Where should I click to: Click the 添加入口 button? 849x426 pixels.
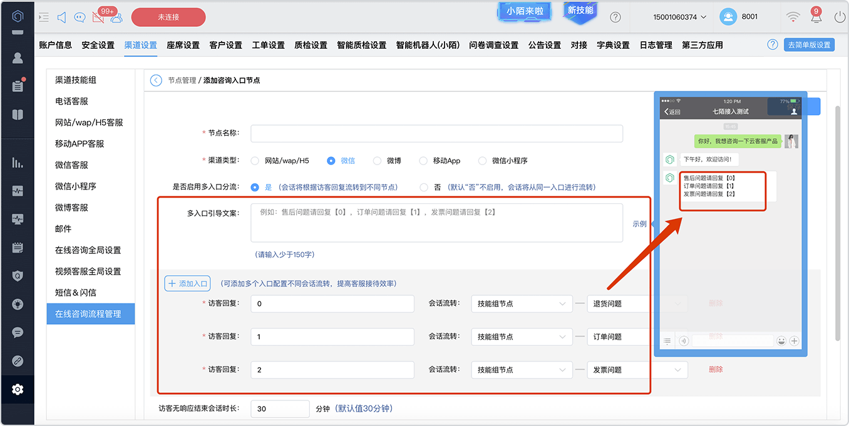(188, 283)
